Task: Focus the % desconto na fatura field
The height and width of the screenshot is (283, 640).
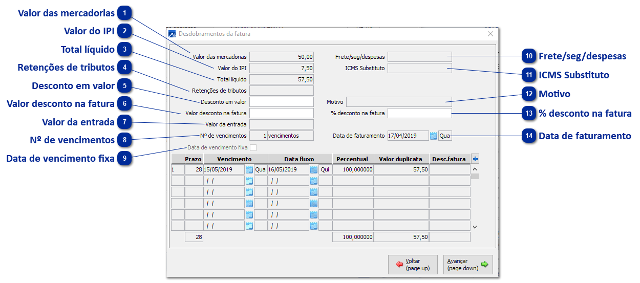Action: (420, 113)
